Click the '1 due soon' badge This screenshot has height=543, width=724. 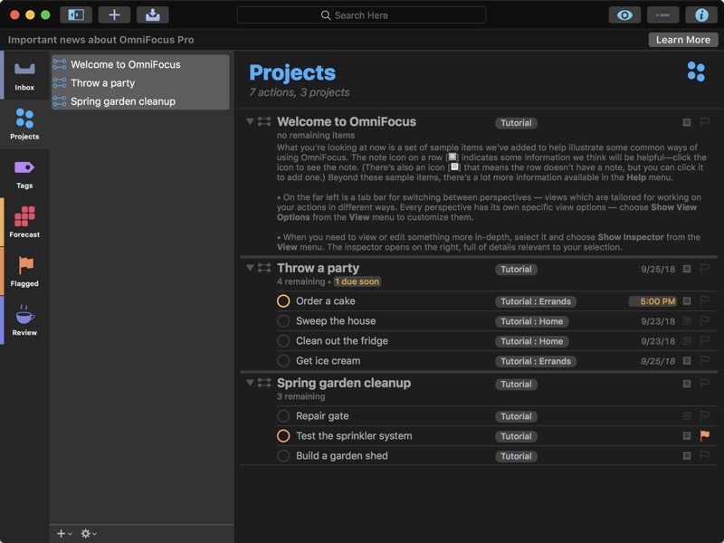[x=357, y=281]
